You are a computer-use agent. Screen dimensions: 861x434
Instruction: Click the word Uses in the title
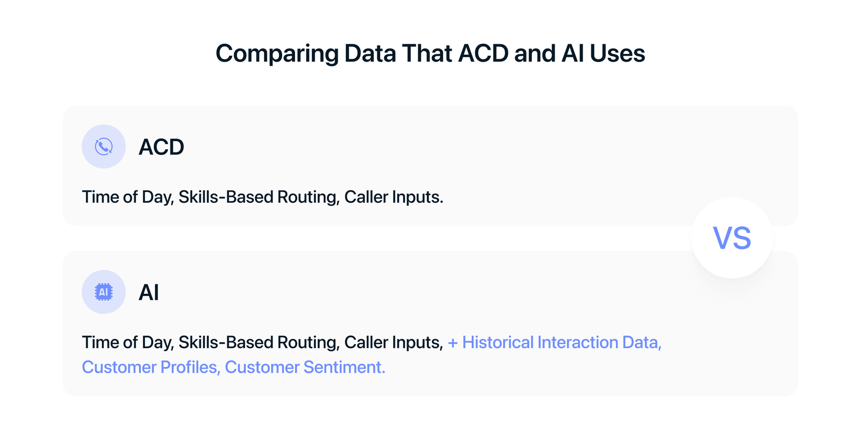click(617, 53)
